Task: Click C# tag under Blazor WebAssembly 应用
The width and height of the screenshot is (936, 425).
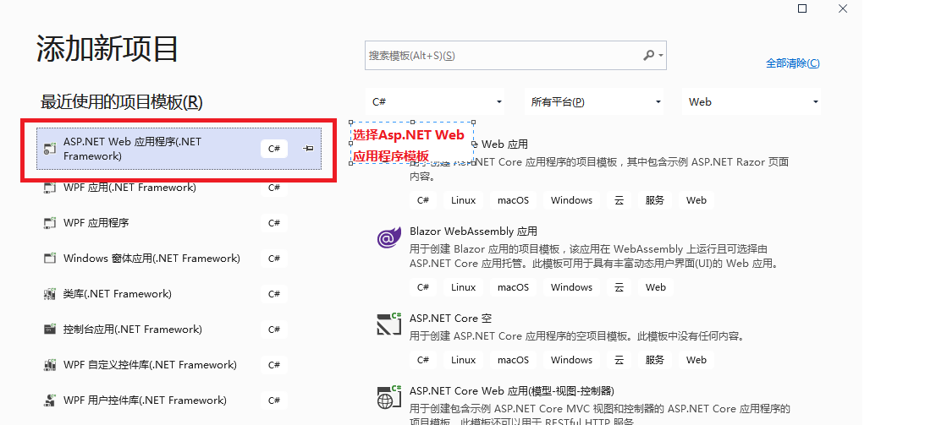Action: click(x=423, y=287)
